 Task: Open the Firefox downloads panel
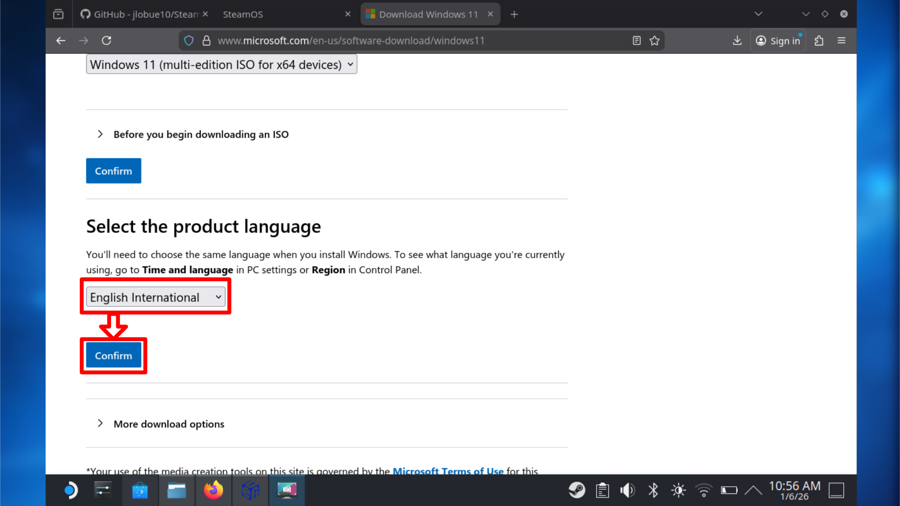pos(737,41)
